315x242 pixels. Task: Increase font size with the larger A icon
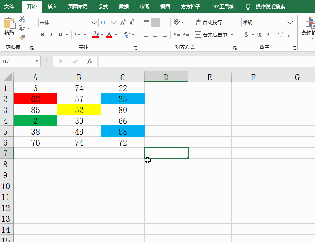(x=123, y=23)
